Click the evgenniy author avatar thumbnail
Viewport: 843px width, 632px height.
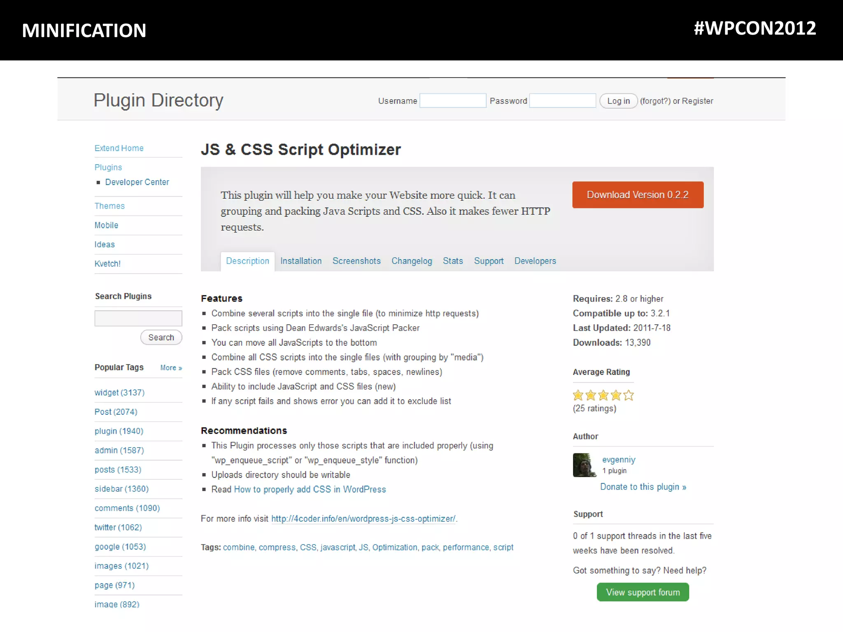coord(584,465)
